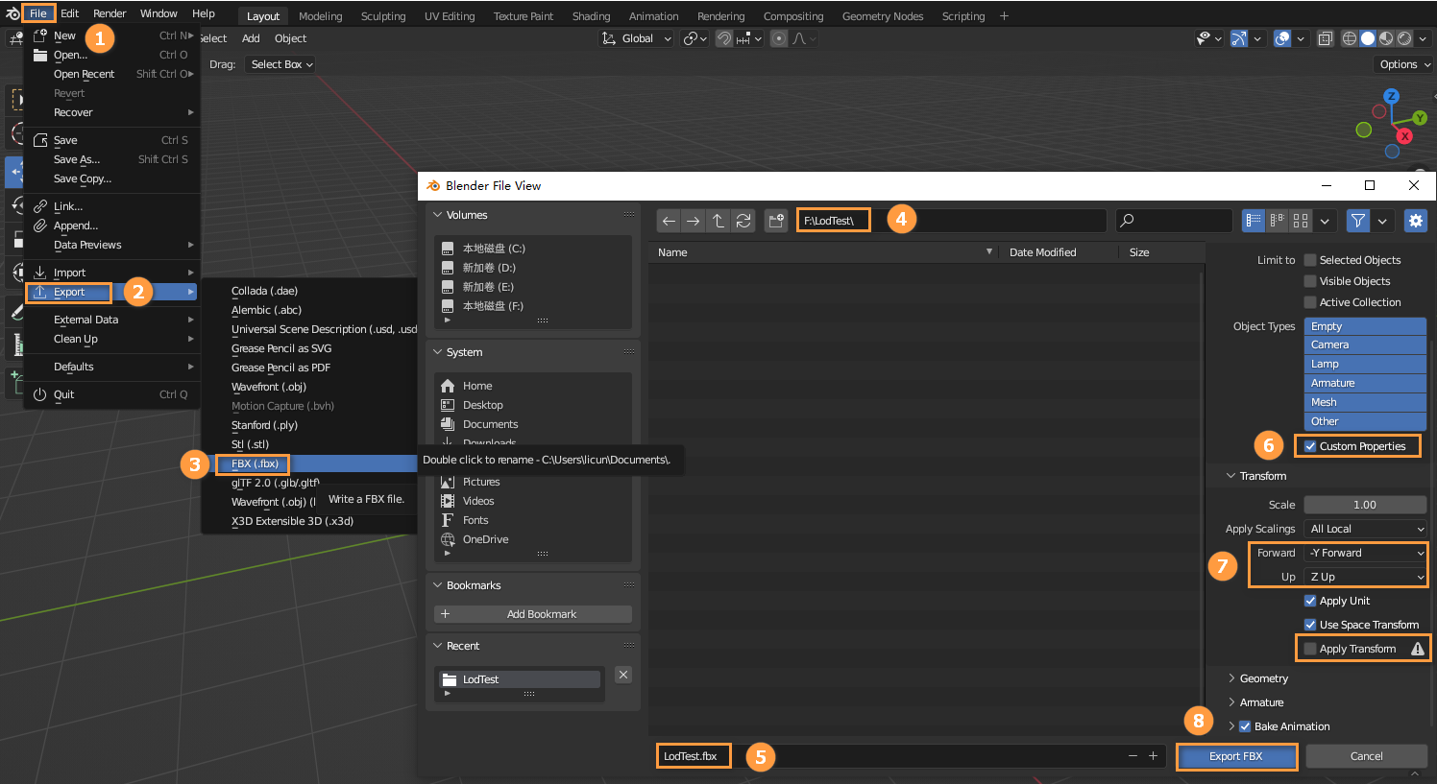
Task: Toggle X-ray view in viewport header
Action: coord(1325,38)
